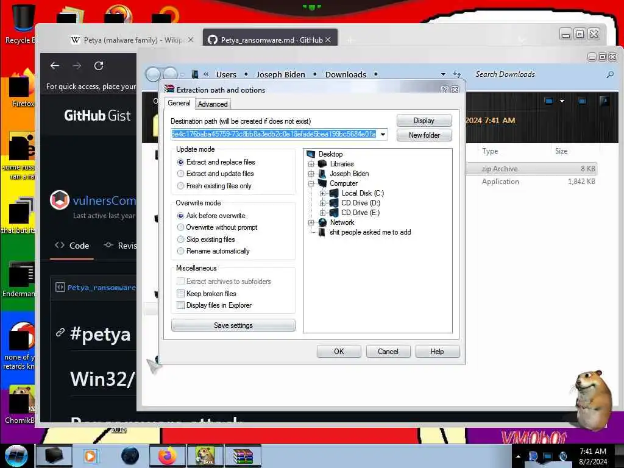Expand the Joseph Biden tree node

pyautogui.click(x=311, y=174)
